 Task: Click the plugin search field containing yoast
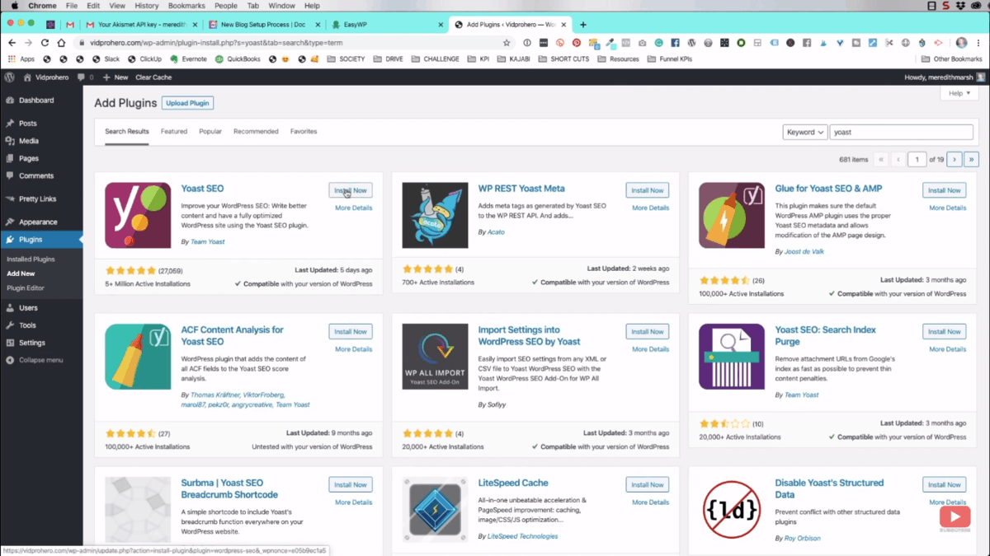[x=899, y=132]
